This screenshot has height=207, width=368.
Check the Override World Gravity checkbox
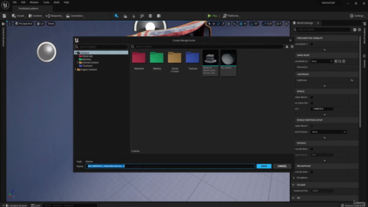pos(312,149)
